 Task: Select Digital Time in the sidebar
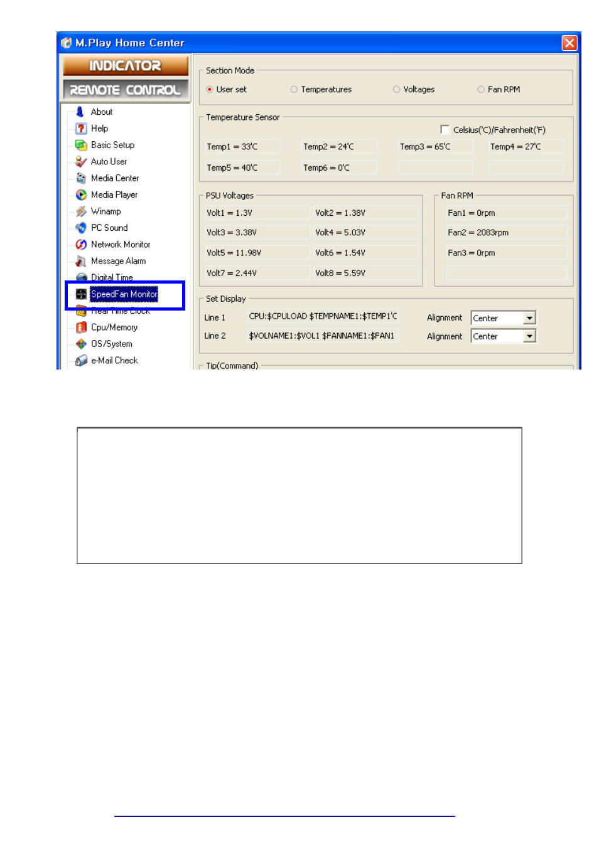pyautogui.click(x=112, y=277)
